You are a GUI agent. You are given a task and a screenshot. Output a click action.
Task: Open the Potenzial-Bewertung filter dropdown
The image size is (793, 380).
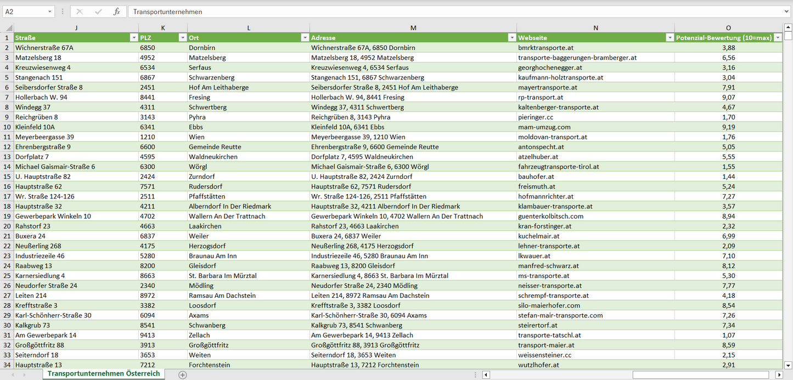click(x=778, y=38)
